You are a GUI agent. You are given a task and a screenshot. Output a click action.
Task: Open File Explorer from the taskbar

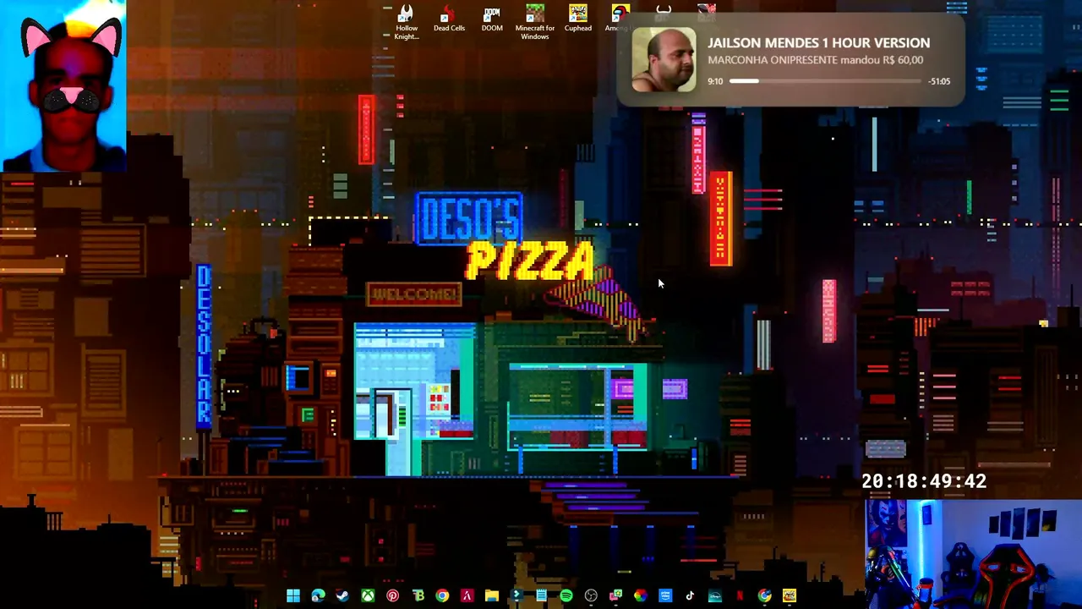[492, 596]
